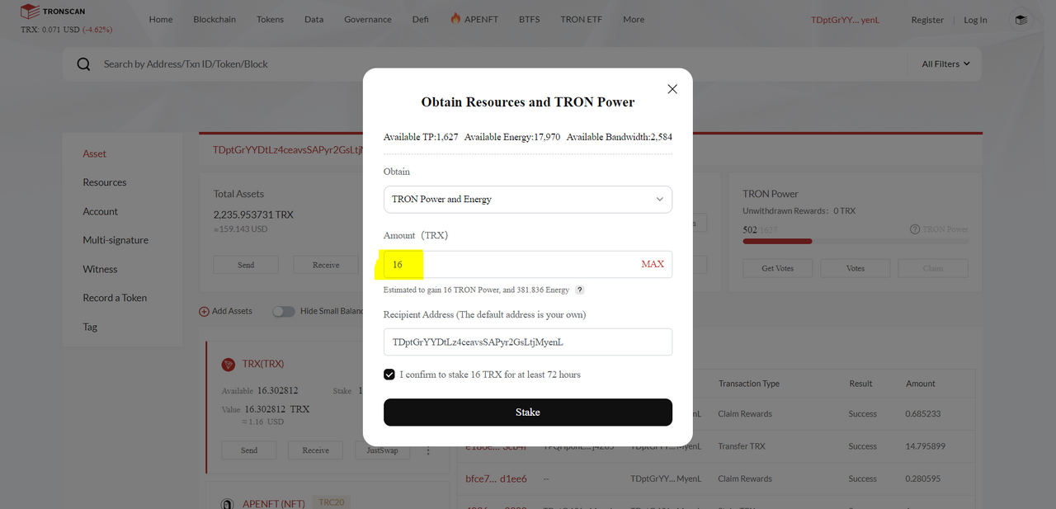Open the TRON ETF menu

tap(581, 19)
